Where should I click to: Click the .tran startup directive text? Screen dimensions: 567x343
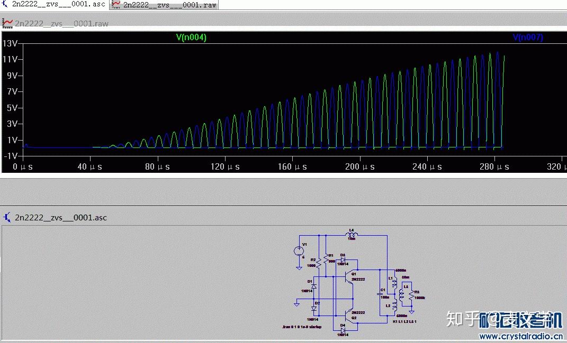tap(302, 327)
